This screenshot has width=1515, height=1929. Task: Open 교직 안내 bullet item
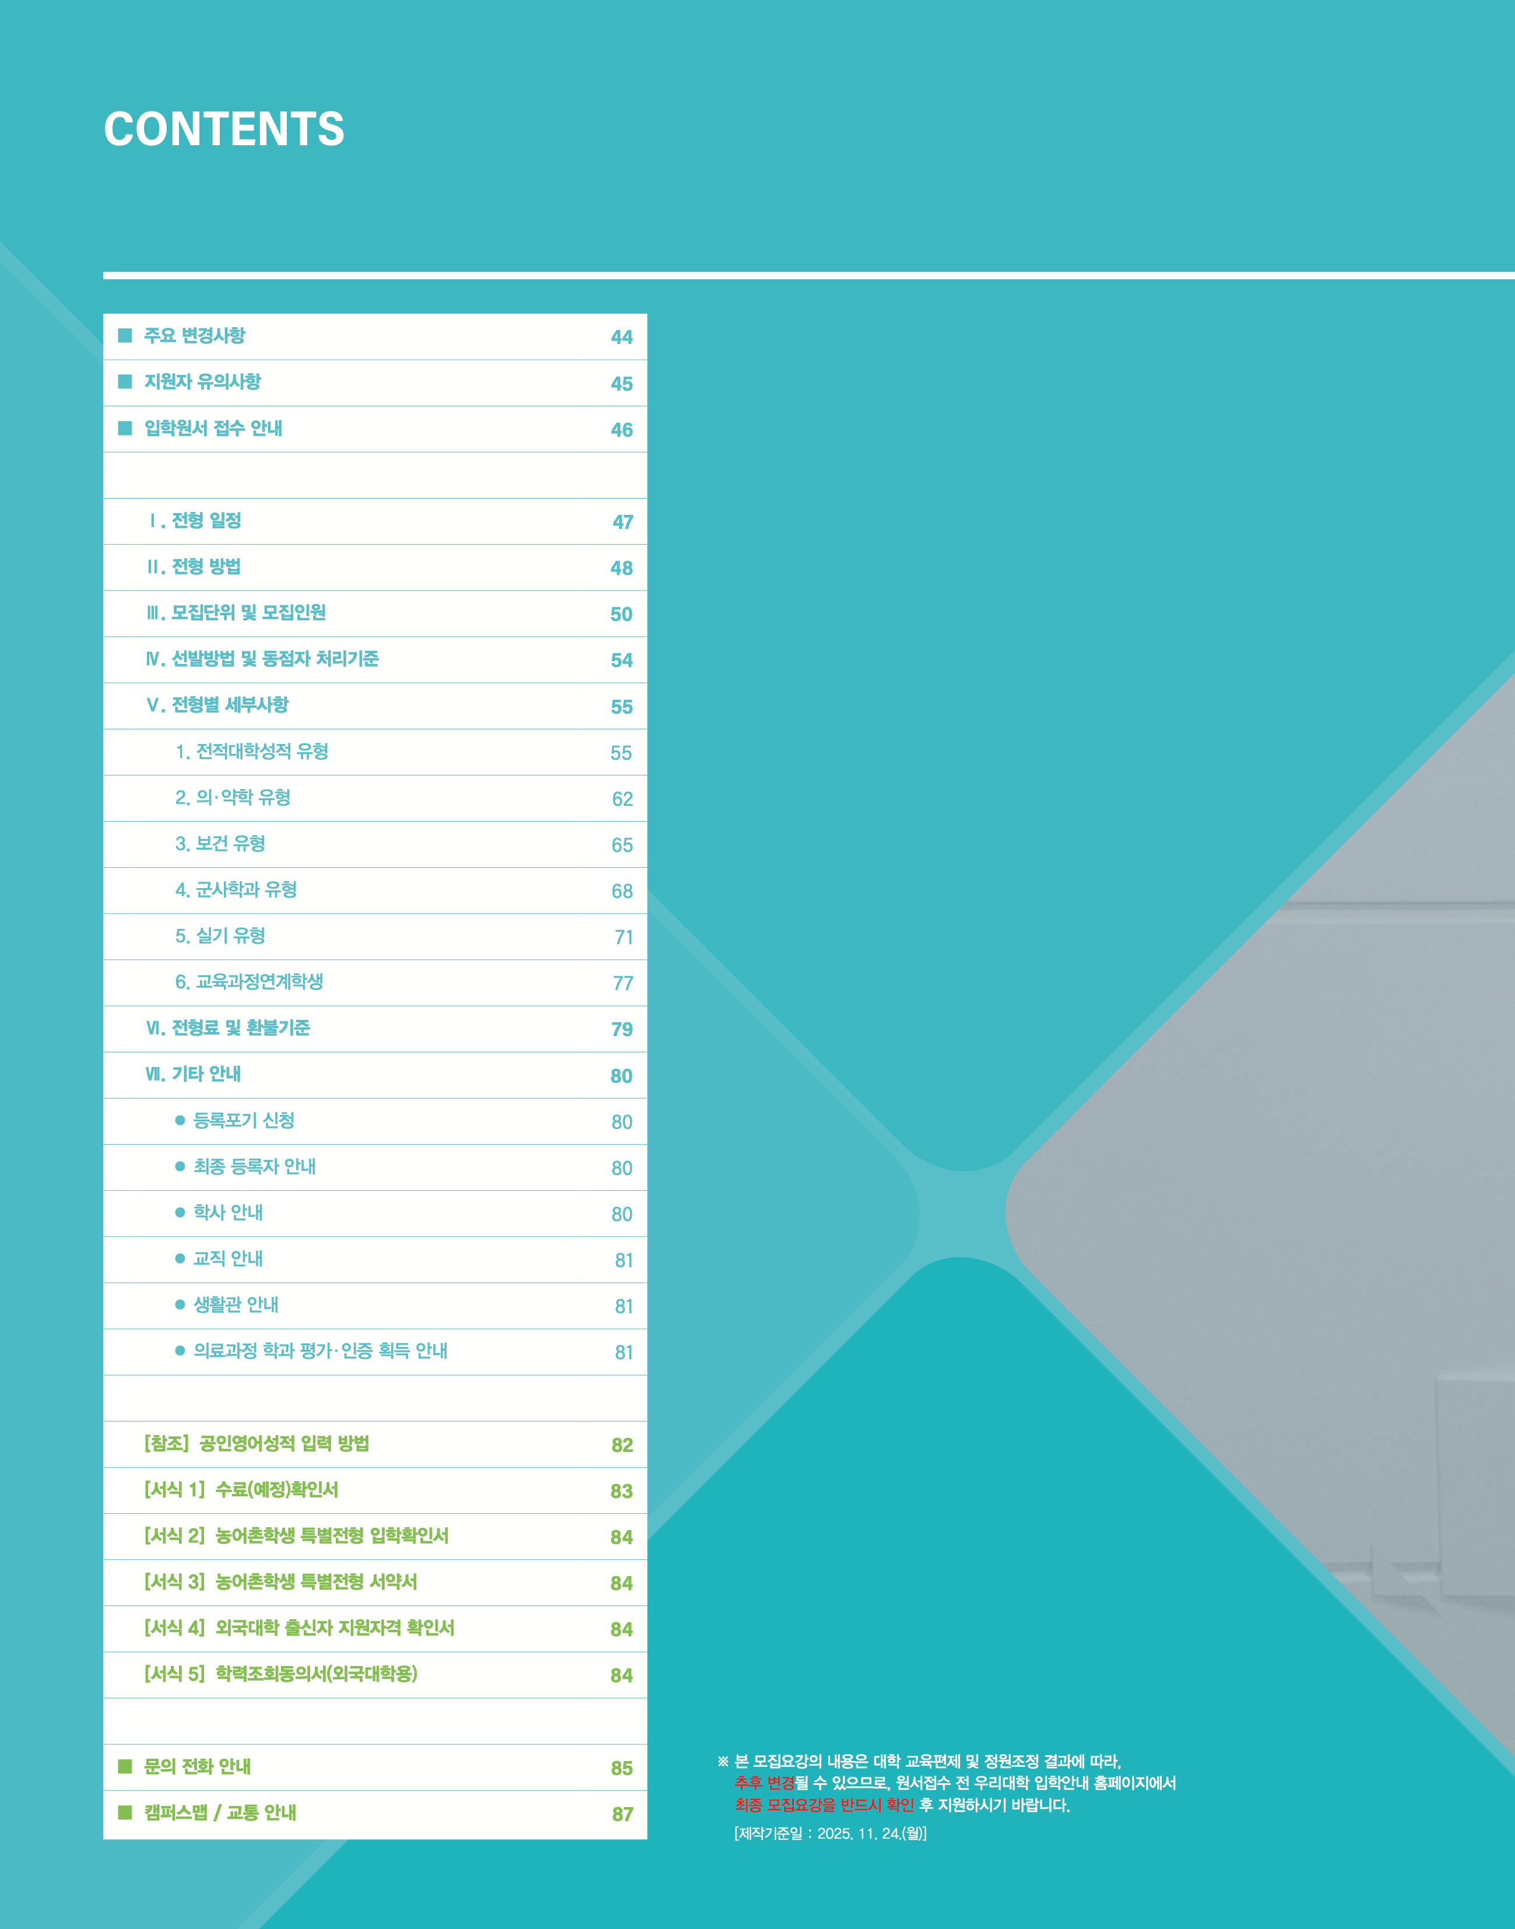point(374,1259)
